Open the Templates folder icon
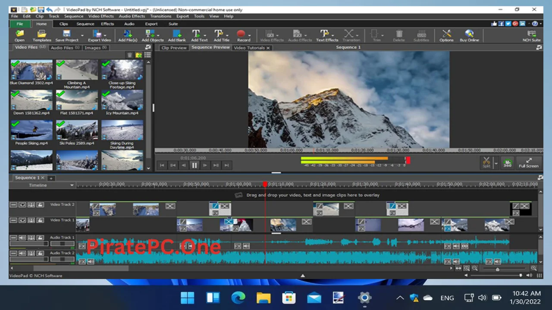The image size is (552, 310). click(42, 36)
